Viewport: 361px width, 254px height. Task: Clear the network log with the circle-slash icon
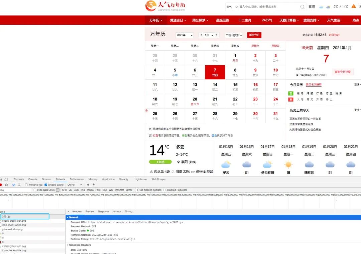click(x=6, y=185)
